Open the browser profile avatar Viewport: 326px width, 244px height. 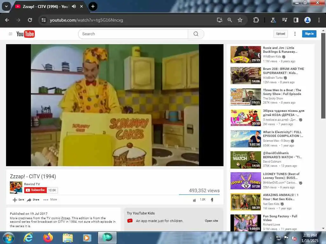coord(308,20)
